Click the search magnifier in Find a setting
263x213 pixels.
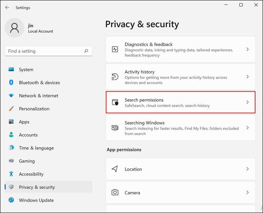click(86, 51)
